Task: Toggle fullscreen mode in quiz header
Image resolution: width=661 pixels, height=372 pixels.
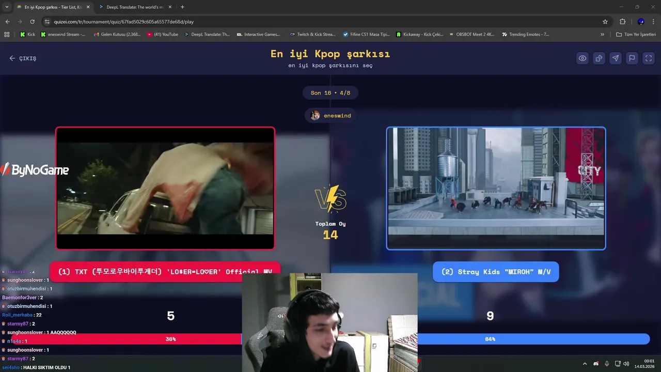Action: [649, 58]
